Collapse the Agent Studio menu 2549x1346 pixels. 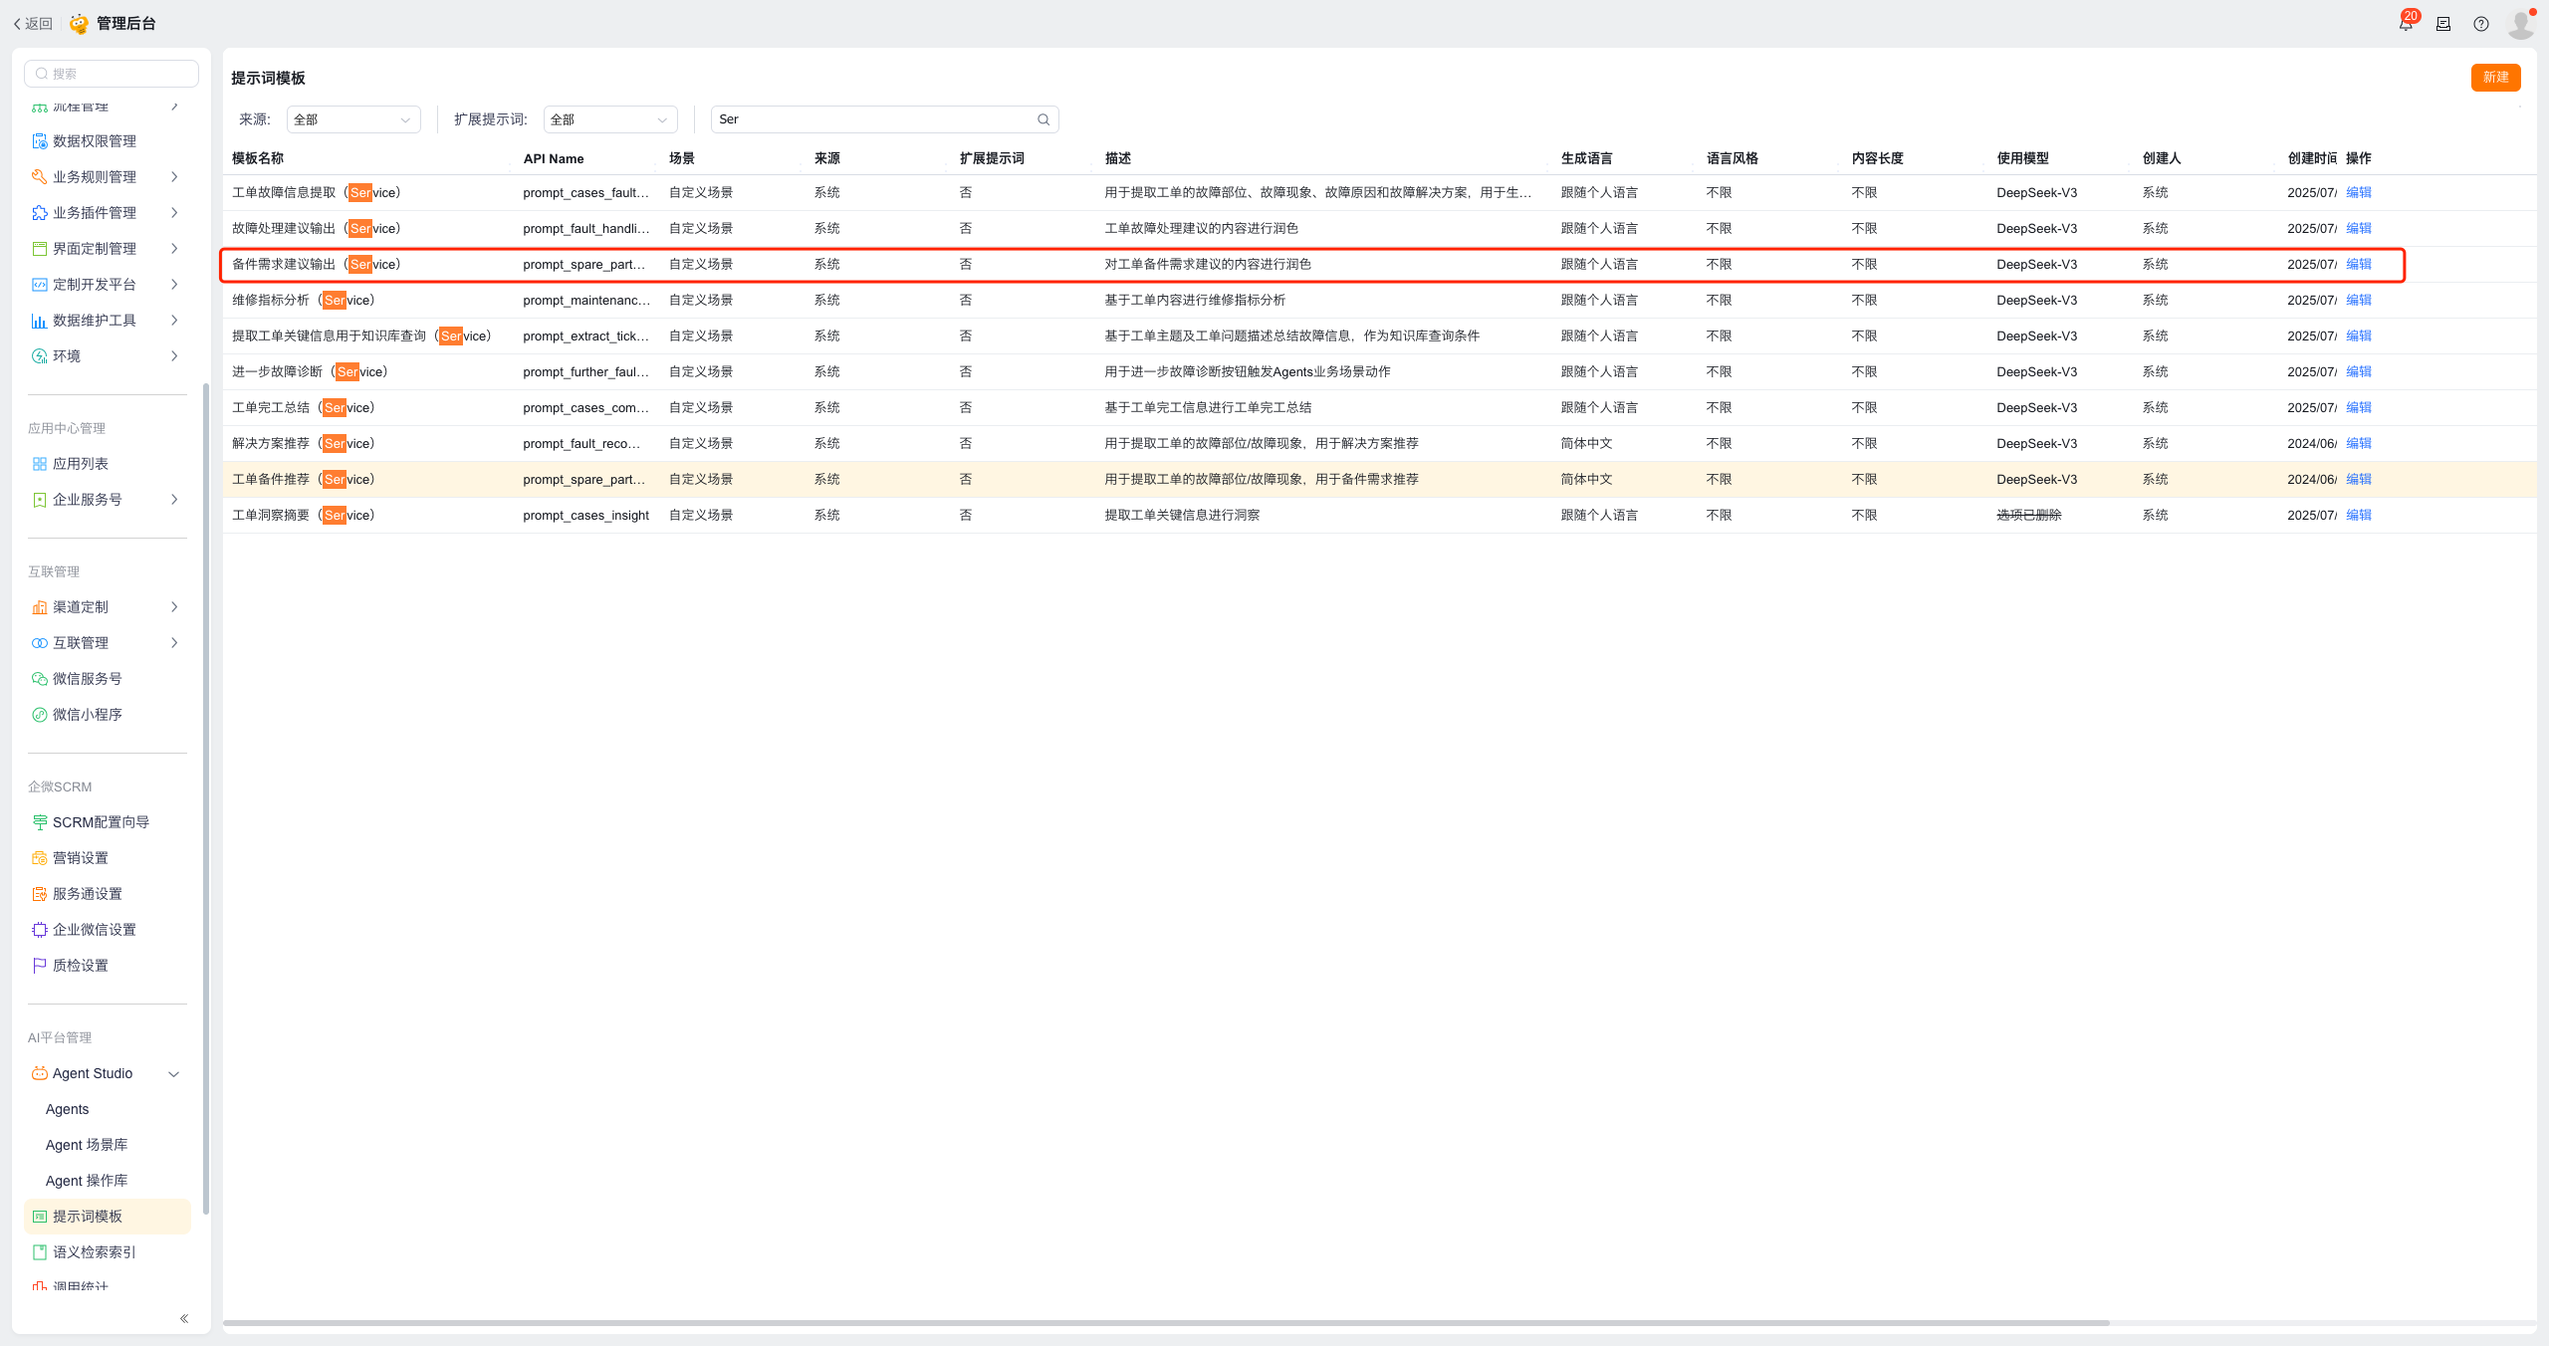[174, 1073]
